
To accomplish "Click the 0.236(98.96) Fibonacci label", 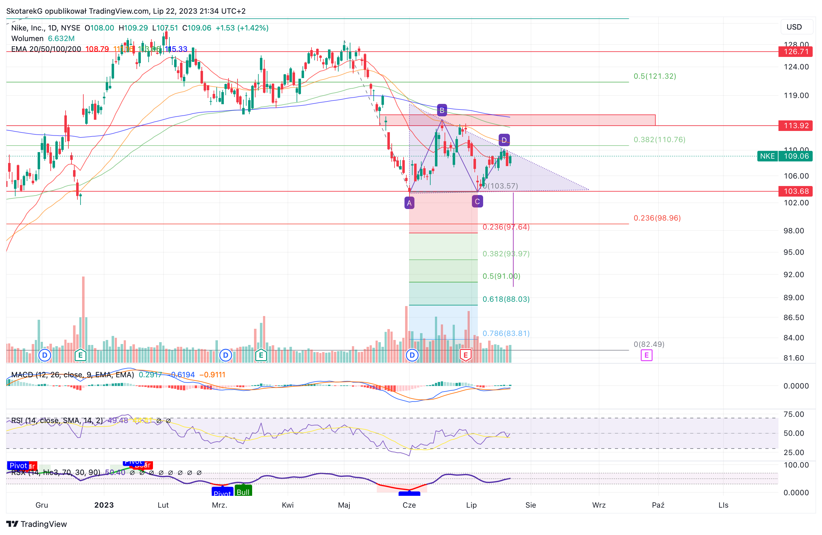I will point(657,218).
